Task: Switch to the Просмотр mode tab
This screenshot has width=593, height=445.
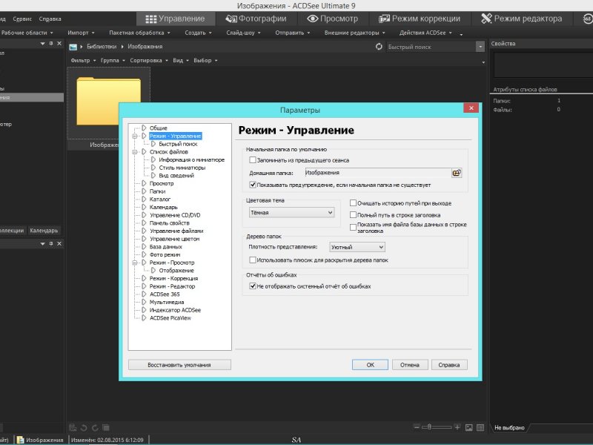Action: point(332,19)
